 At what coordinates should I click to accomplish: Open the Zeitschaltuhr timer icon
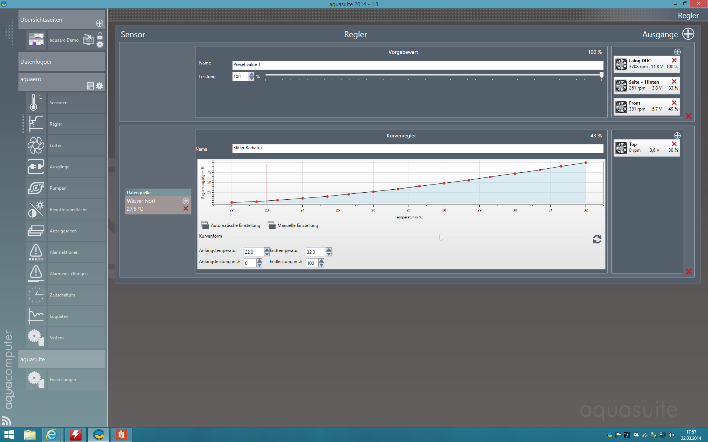(36, 295)
